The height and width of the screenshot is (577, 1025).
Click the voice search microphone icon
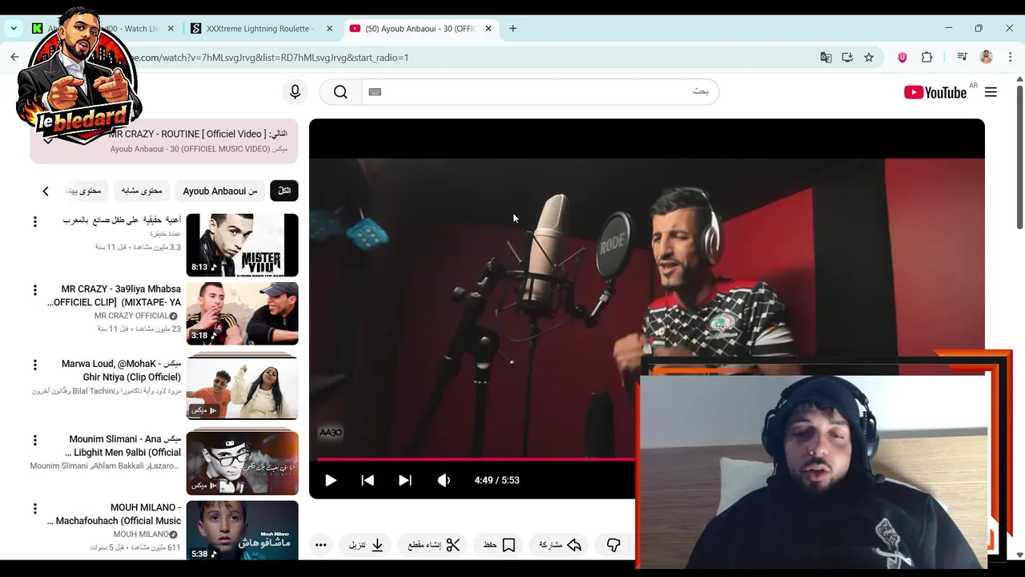click(x=295, y=92)
